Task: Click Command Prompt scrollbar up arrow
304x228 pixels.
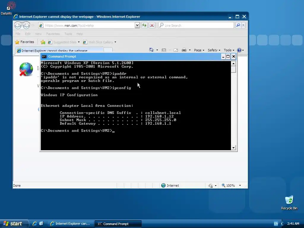Action: [x=233, y=64]
